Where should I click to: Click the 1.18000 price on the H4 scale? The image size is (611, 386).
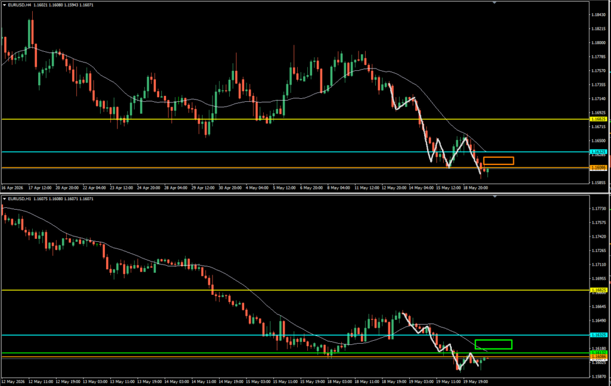598,43
